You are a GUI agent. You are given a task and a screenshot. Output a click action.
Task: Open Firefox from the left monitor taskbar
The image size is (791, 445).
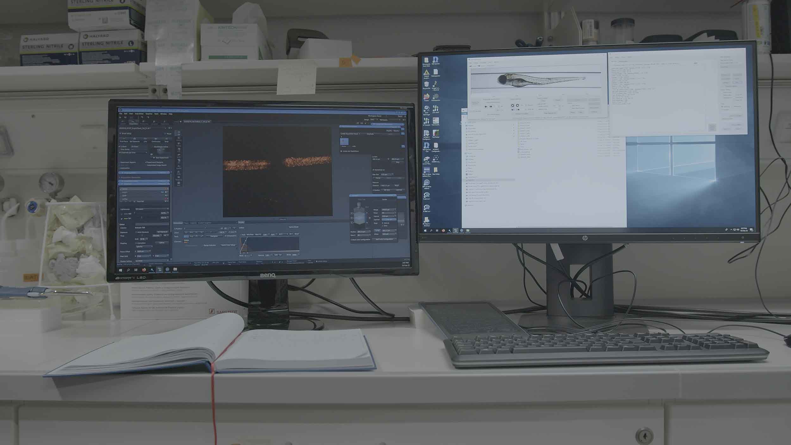pos(144,270)
